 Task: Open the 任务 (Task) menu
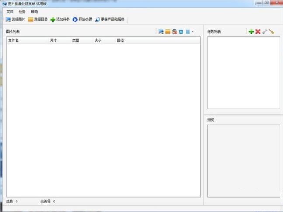[x=22, y=12]
